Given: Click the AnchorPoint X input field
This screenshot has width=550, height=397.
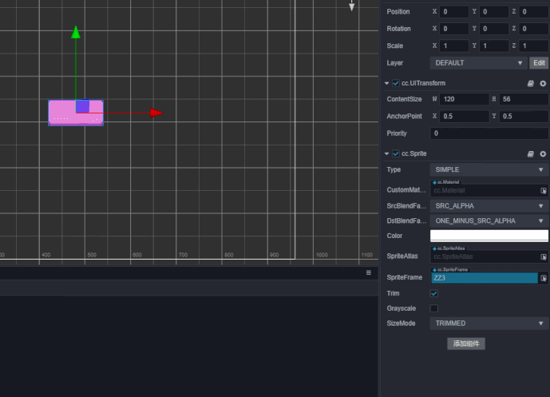Looking at the screenshot, I should (x=464, y=117).
